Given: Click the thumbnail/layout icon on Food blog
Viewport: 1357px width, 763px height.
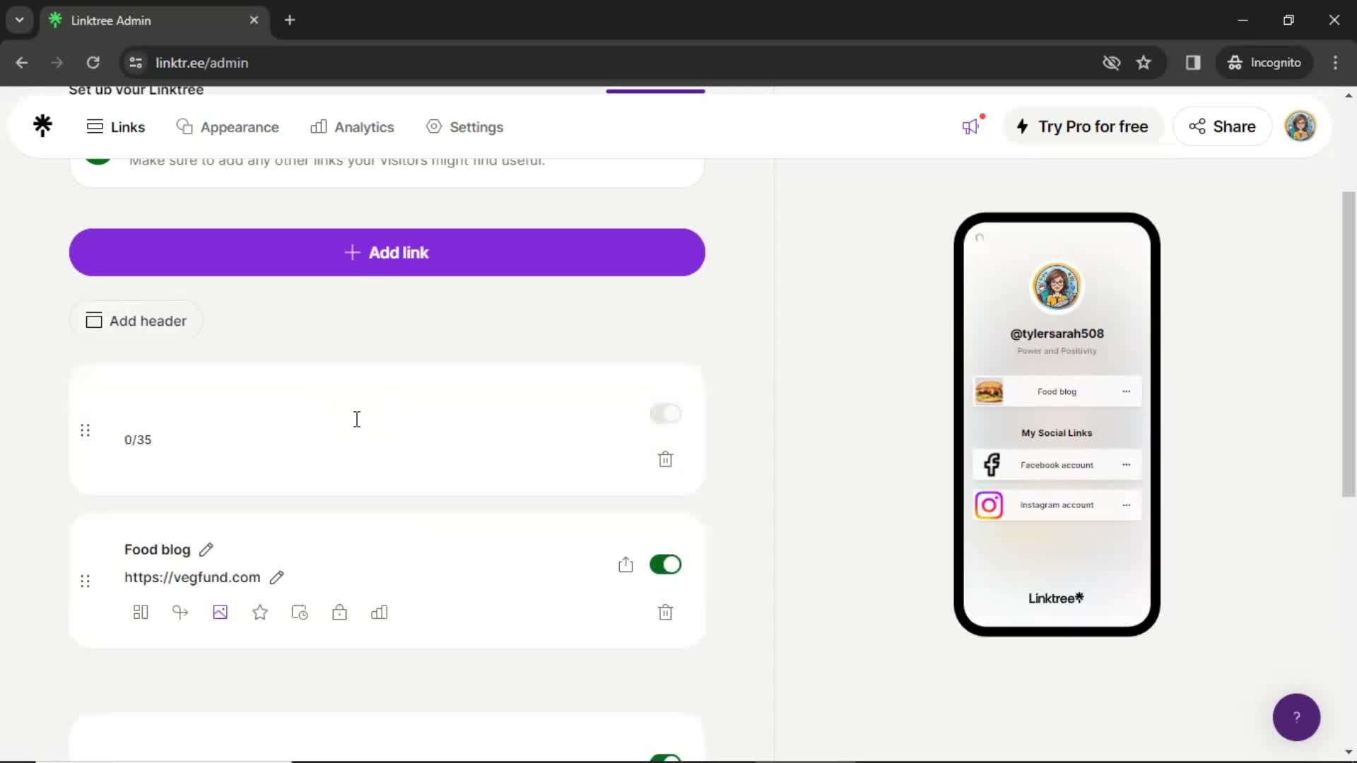Looking at the screenshot, I should pyautogui.click(x=140, y=612).
